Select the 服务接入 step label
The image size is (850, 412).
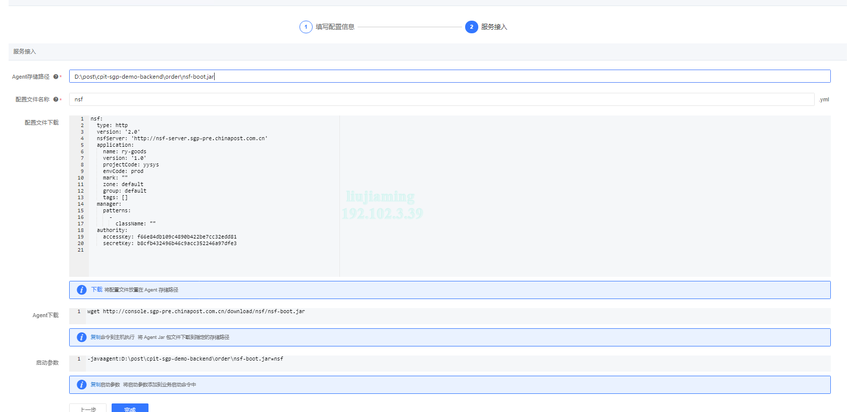tap(493, 27)
